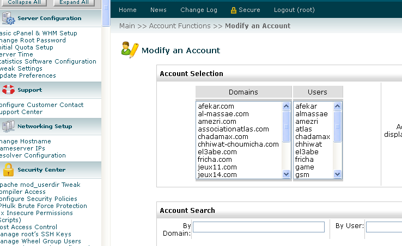Go to the News page
The height and width of the screenshot is (246, 402).
(x=159, y=10)
